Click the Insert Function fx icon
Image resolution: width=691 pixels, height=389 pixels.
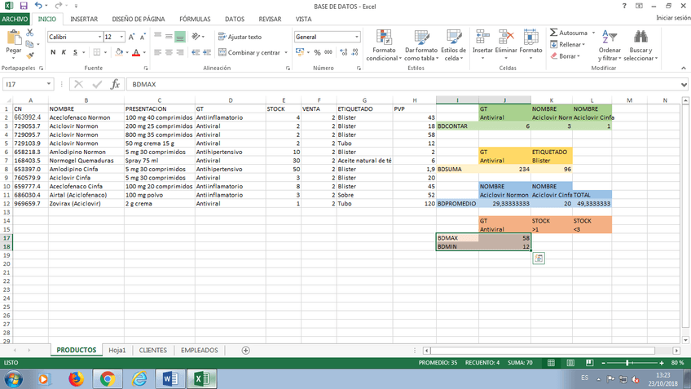coord(115,84)
